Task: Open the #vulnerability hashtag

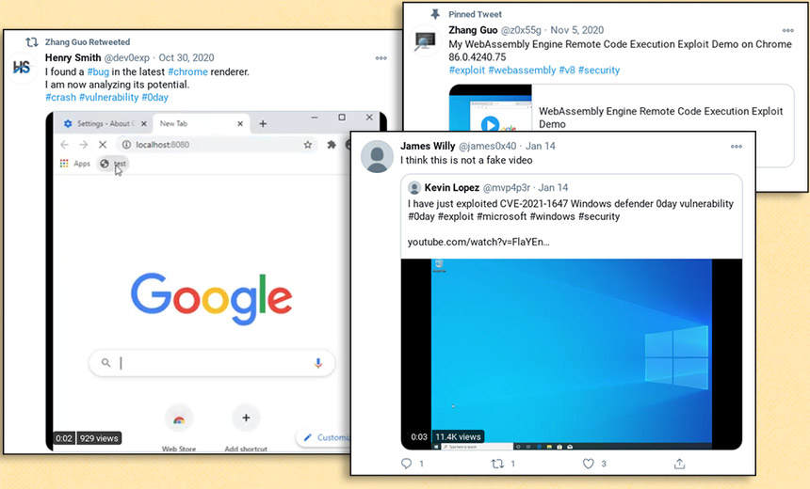Action: (x=108, y=97)
